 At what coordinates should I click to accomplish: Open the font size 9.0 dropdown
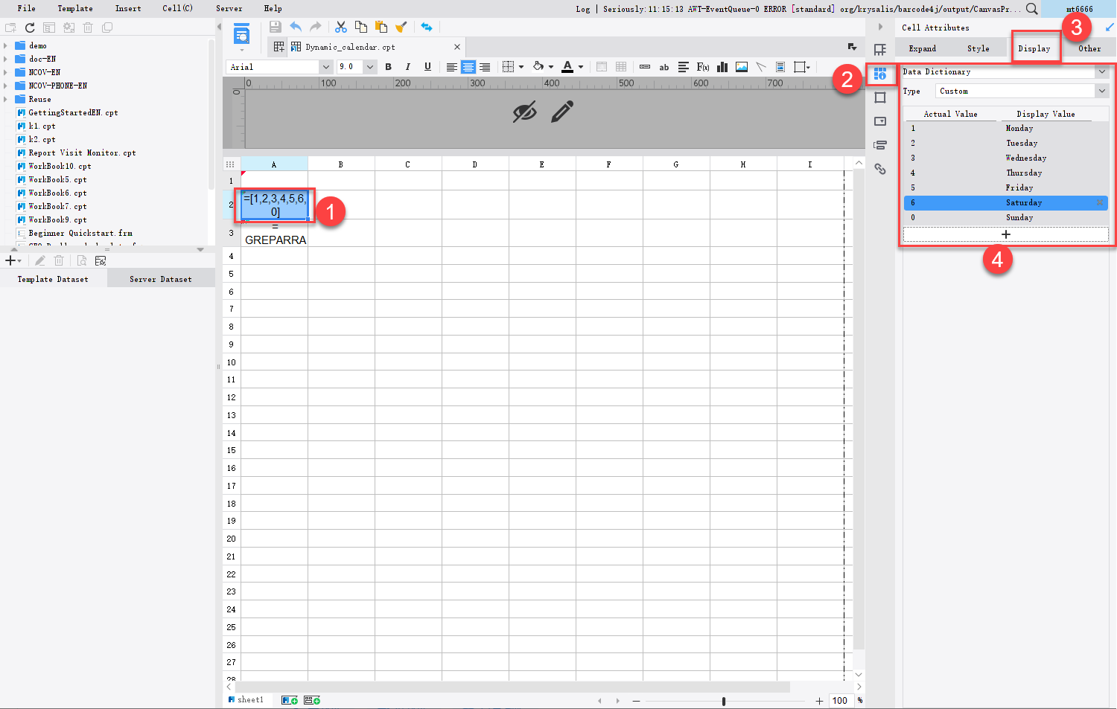pos(369,67)
